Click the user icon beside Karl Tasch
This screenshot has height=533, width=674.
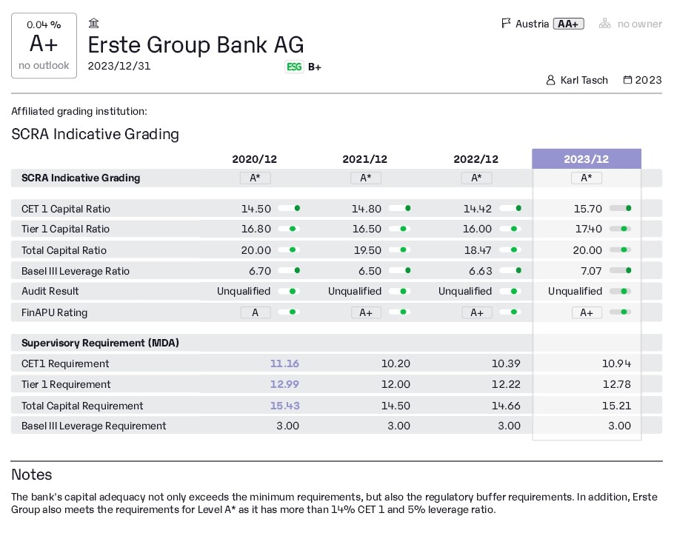click(550, 80)
